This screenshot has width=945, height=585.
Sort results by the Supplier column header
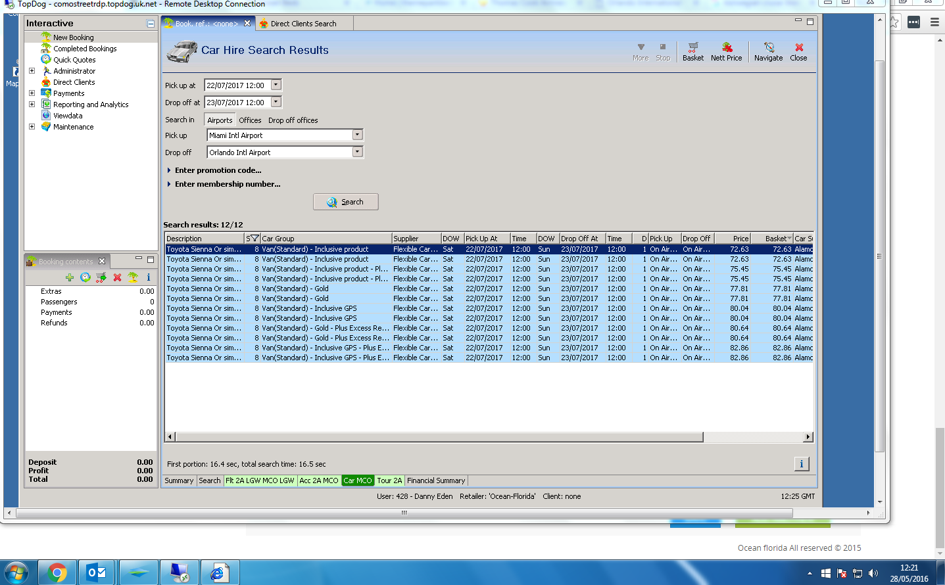point(416,239)
